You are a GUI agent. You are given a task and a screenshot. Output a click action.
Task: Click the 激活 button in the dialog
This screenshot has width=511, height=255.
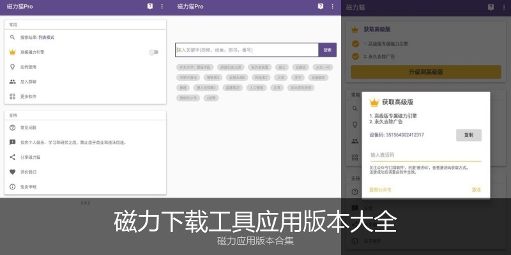tap(476, 189)
